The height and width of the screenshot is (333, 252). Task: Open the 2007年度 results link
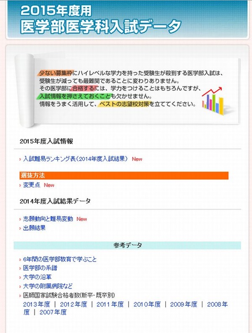pyautogui.click(x=53, y=312)
